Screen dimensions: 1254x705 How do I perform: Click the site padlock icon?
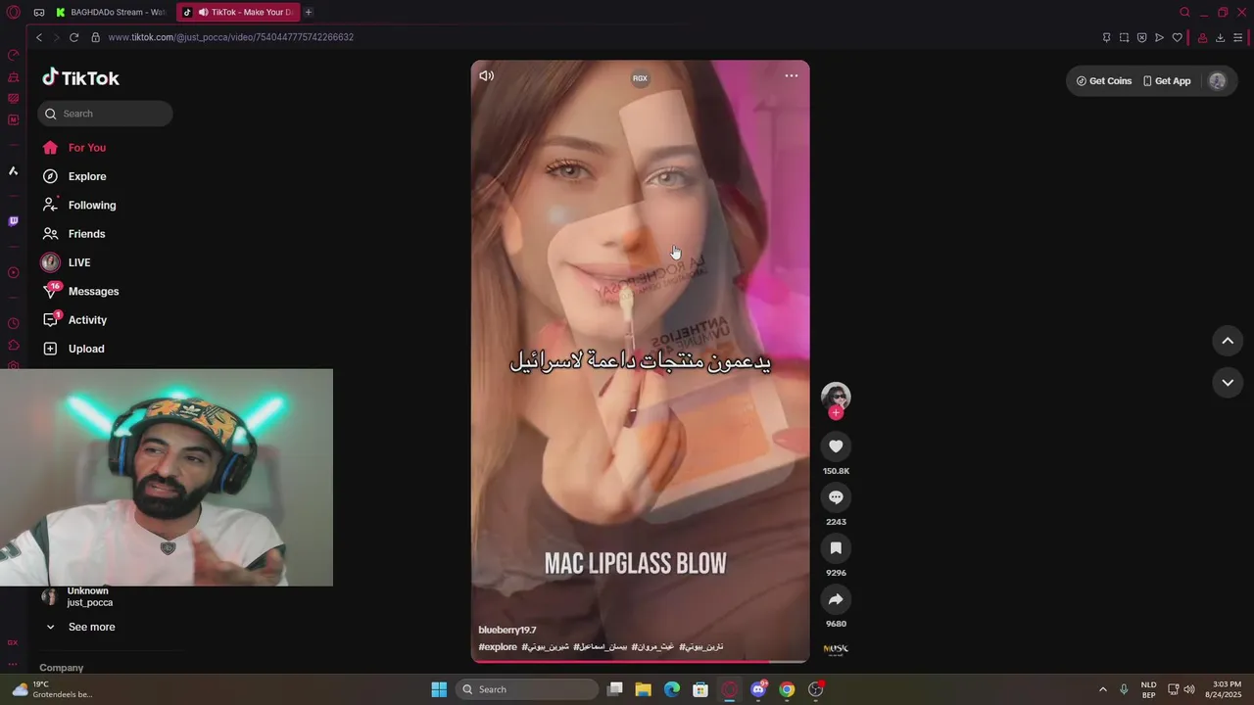[x=95, y=37]
